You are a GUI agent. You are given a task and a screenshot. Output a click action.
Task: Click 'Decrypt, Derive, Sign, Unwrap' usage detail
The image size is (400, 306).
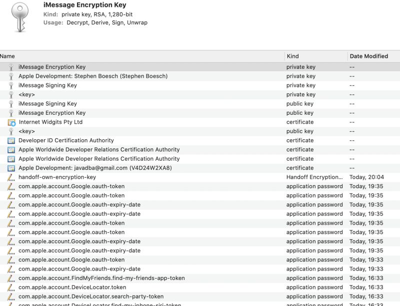(x=107, y=22)
